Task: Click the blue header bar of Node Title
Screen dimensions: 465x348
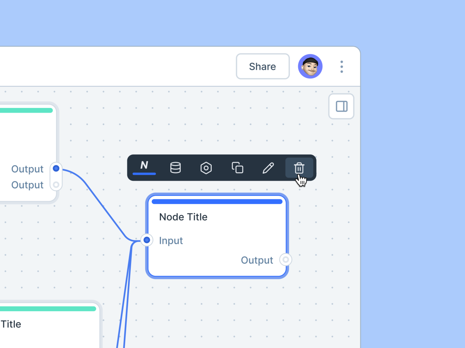Action: point(217,201)
